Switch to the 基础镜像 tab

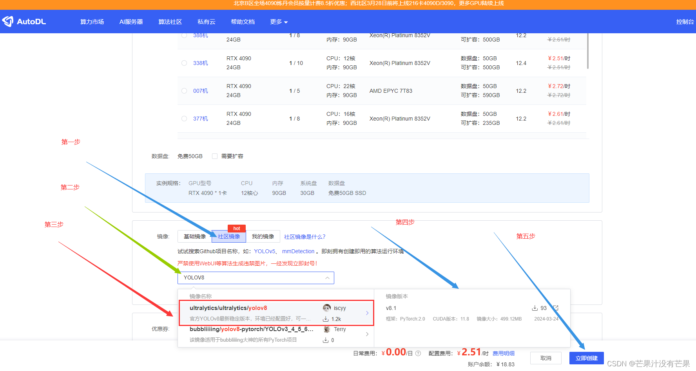(195, 236)
